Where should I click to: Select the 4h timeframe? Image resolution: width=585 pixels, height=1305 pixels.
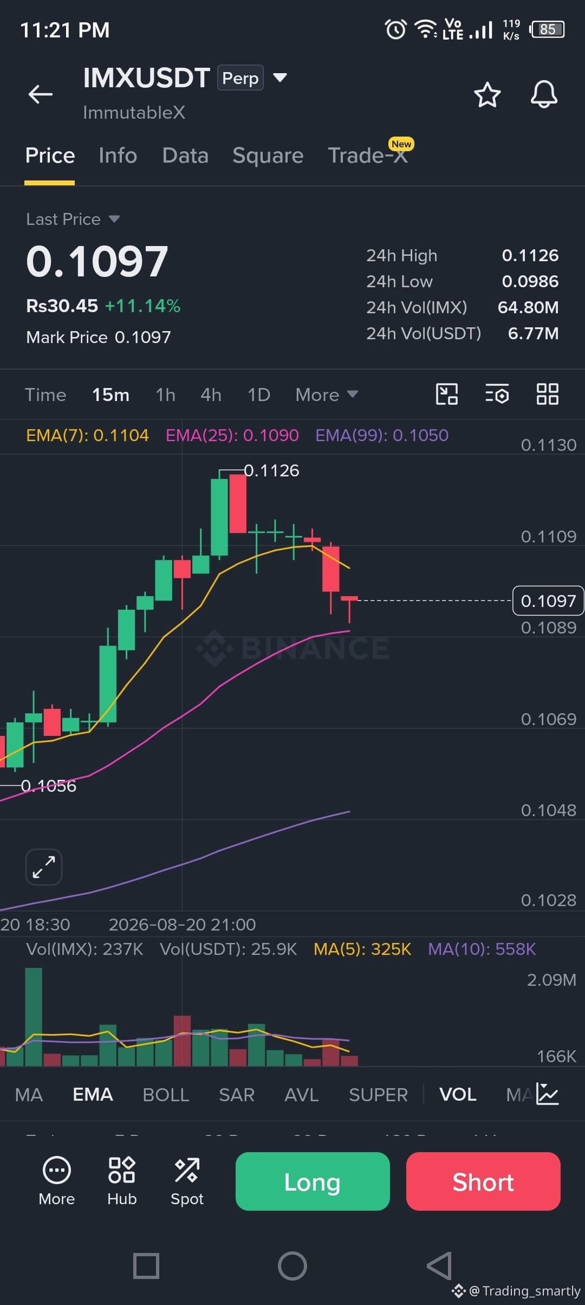coord(211,395)
